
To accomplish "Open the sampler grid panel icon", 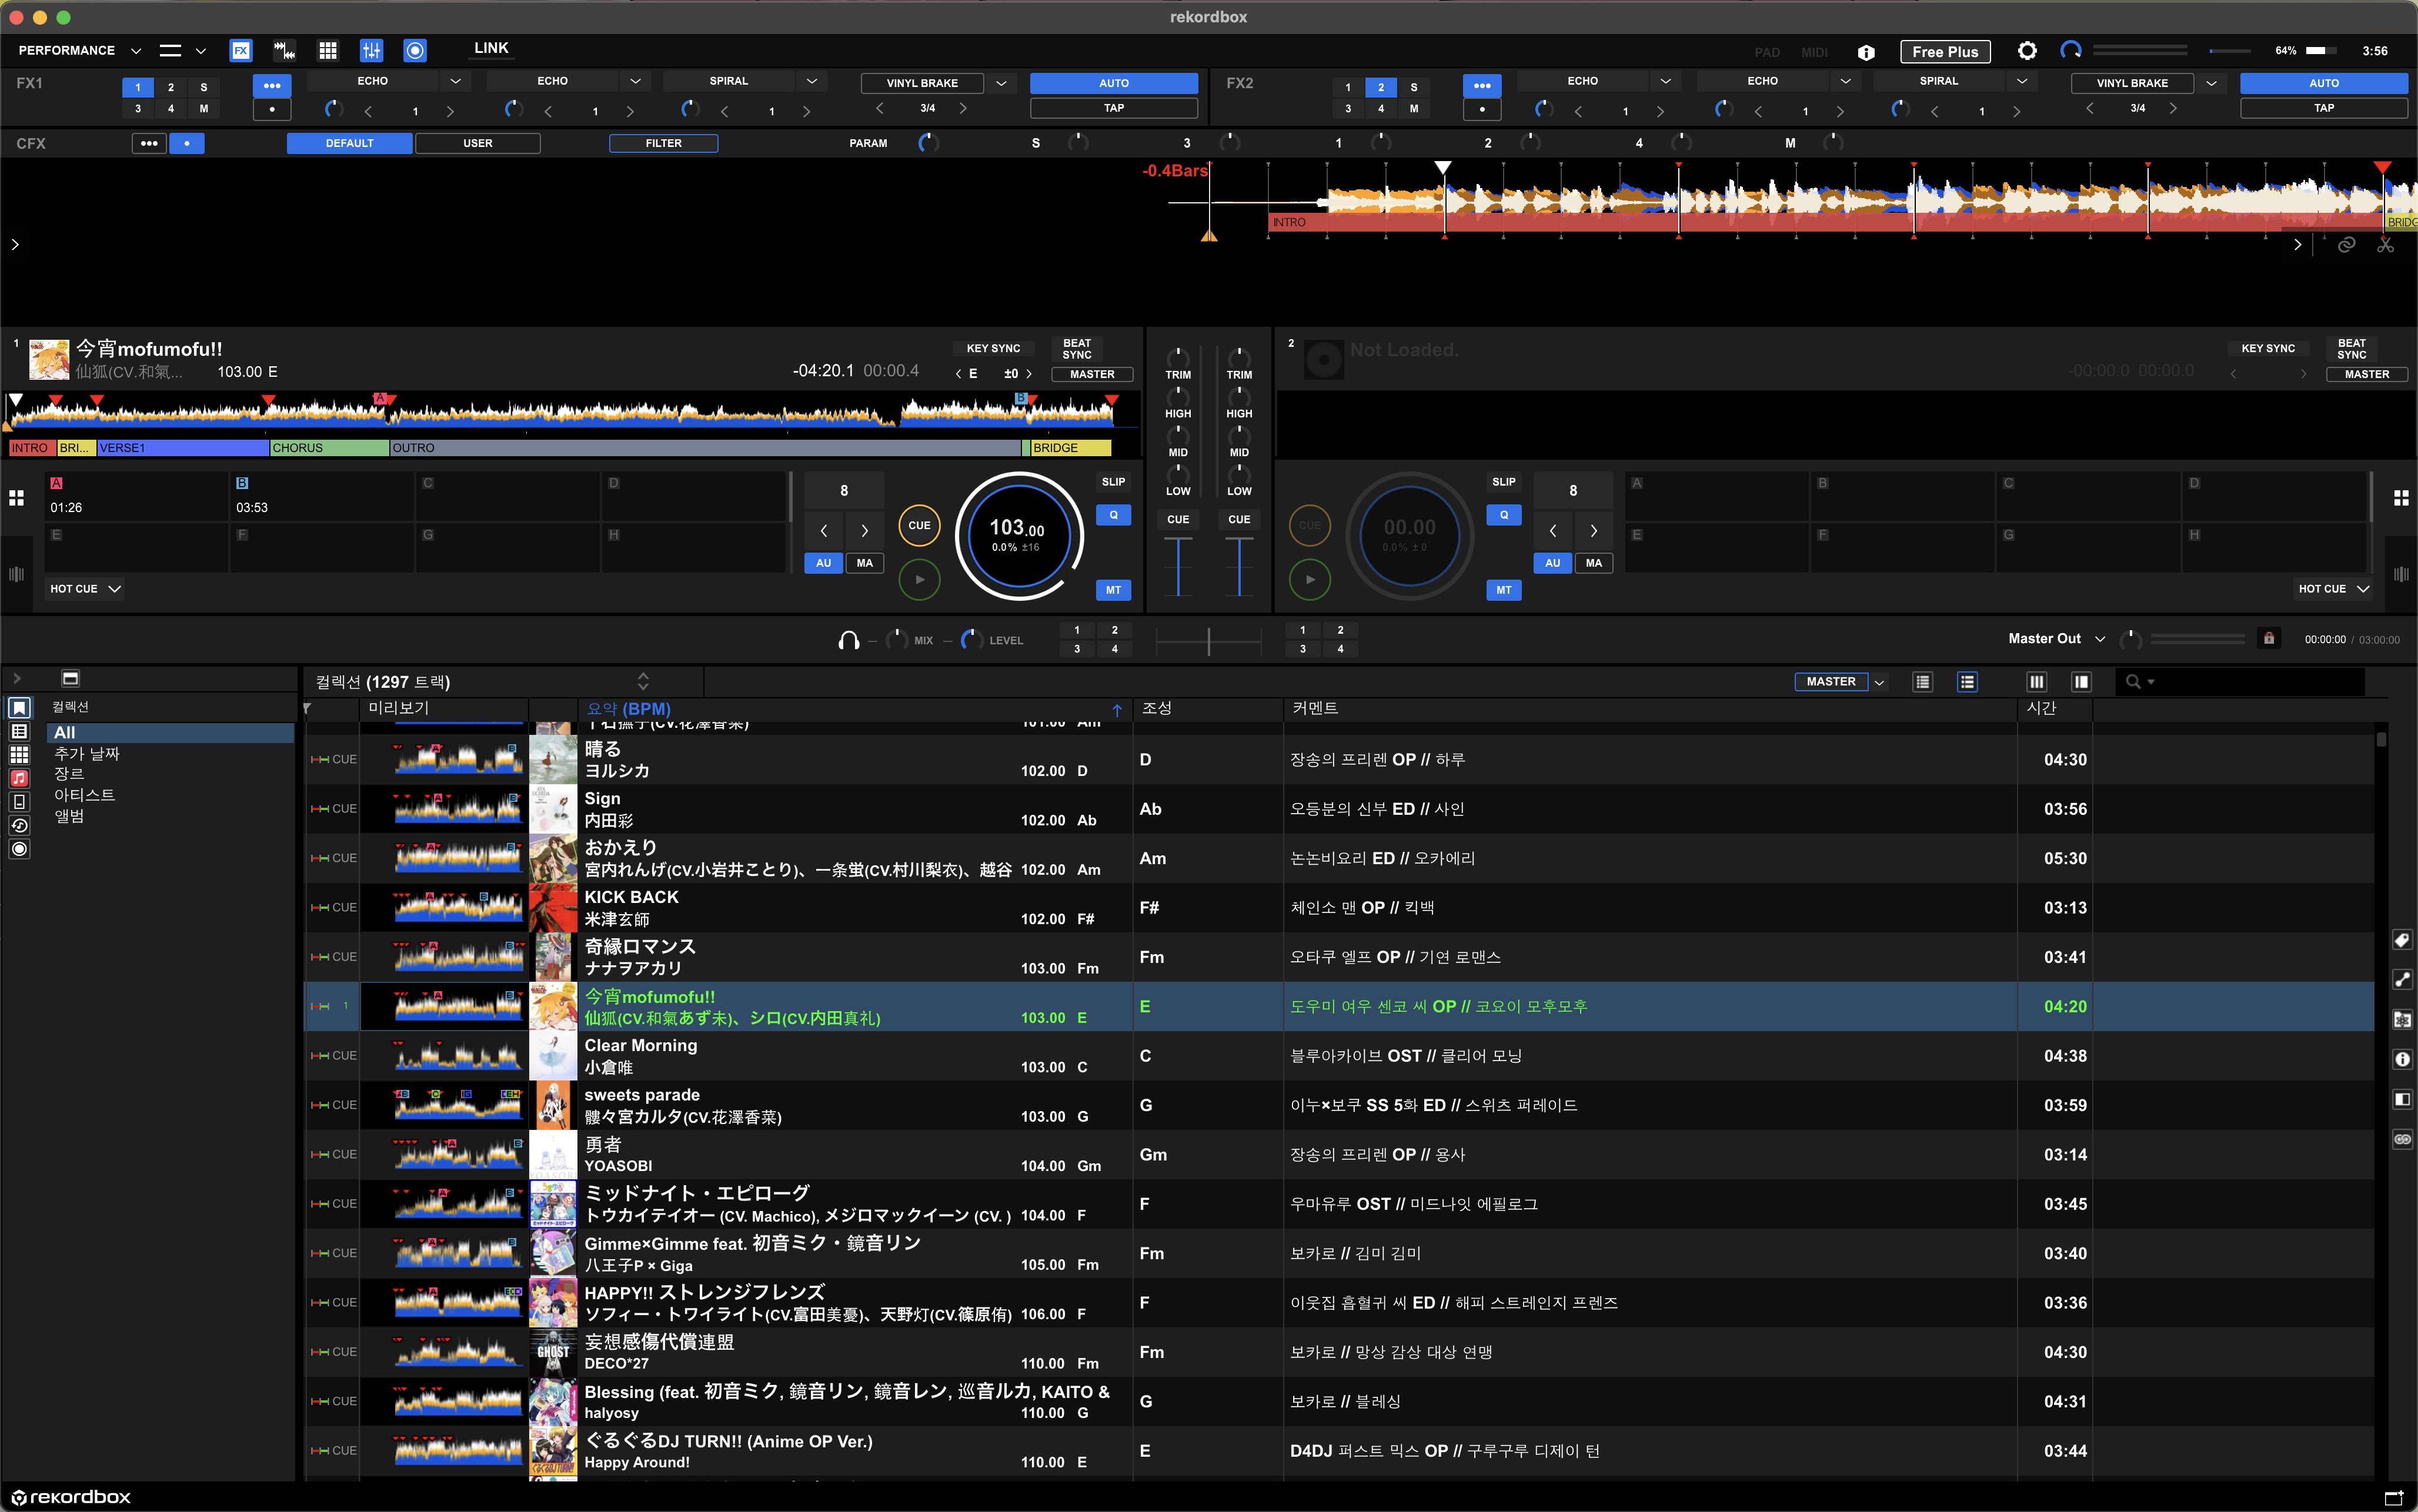I will (327, 50).
